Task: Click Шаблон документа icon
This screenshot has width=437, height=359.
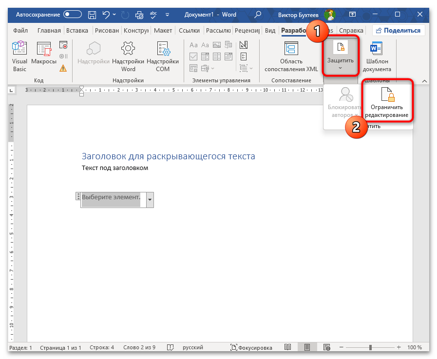Action: 377,57
